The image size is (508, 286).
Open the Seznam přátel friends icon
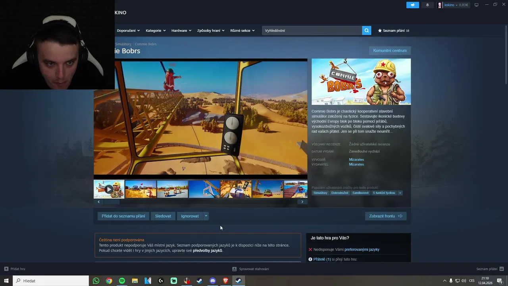tap(502, 269)
